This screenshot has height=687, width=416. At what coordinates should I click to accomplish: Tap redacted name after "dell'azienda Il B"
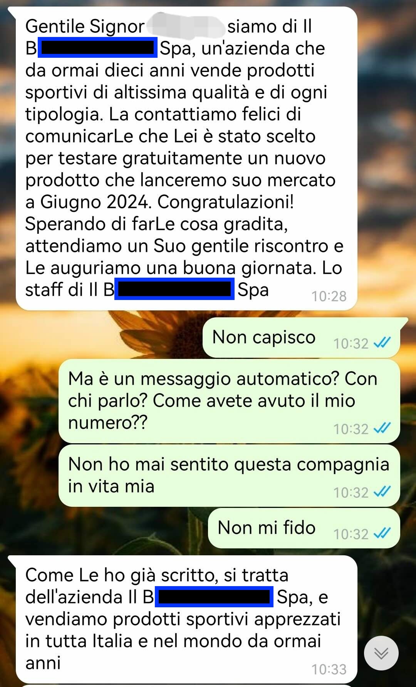pos(214,597)
